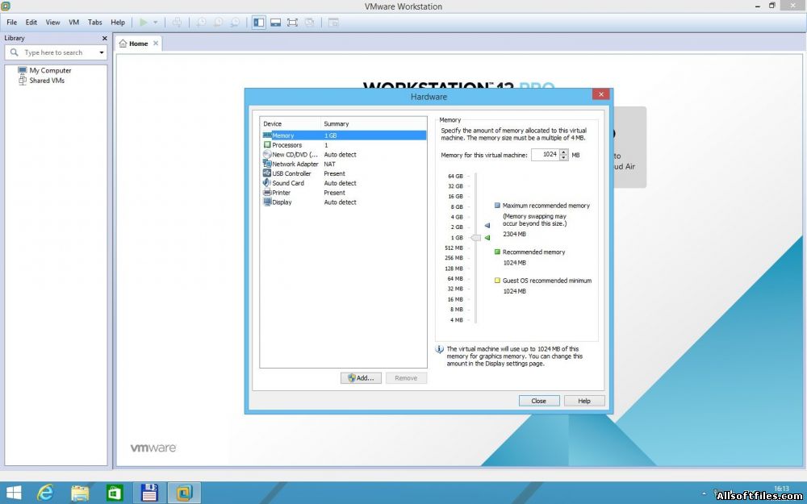Pick the Sound Card device
Image resolution: width=807 pixels, height=504 pixels.
(x=287, y=183)
